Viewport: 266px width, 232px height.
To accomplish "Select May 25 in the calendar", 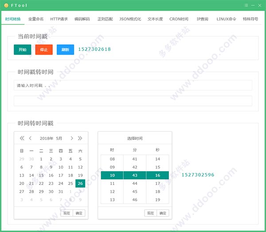I will pyautogui.click(x=70, y=183).
